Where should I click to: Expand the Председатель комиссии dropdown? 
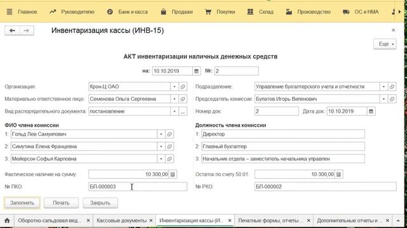[383, 99]
